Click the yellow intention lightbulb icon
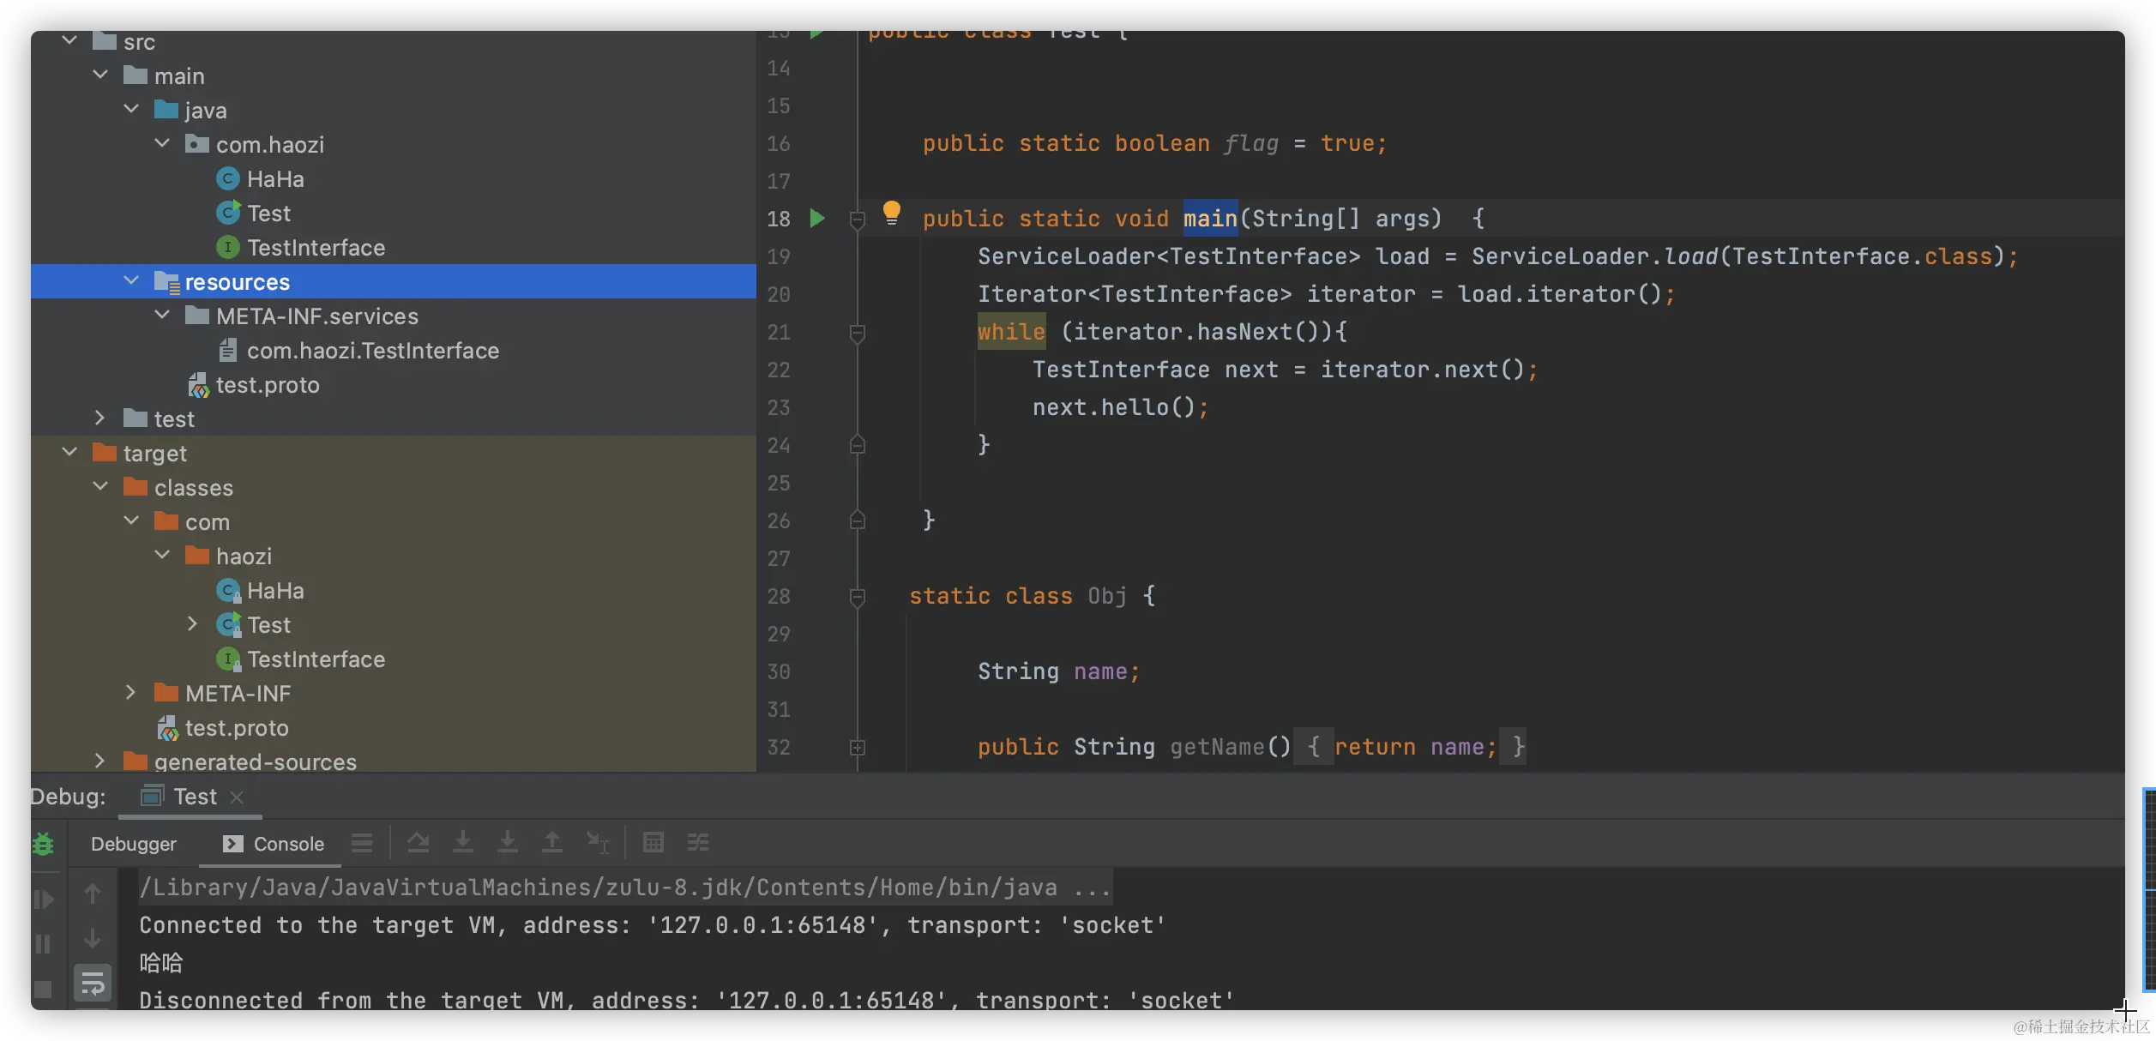Viewport: 2156px width, 1041px height. tap(892, 212)
